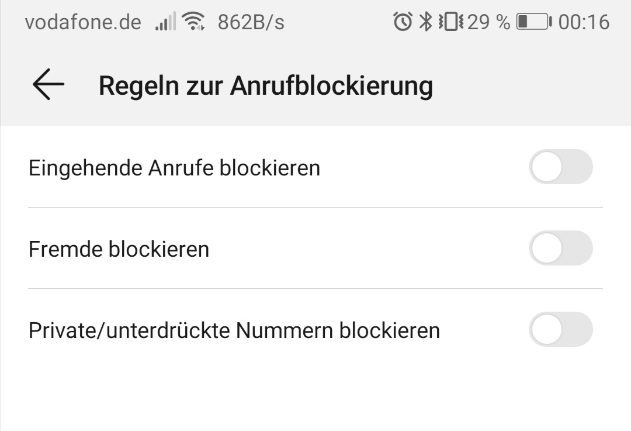Go back using the arrow icon
This screenshot has height=431, width=631.
coord(48,85)
